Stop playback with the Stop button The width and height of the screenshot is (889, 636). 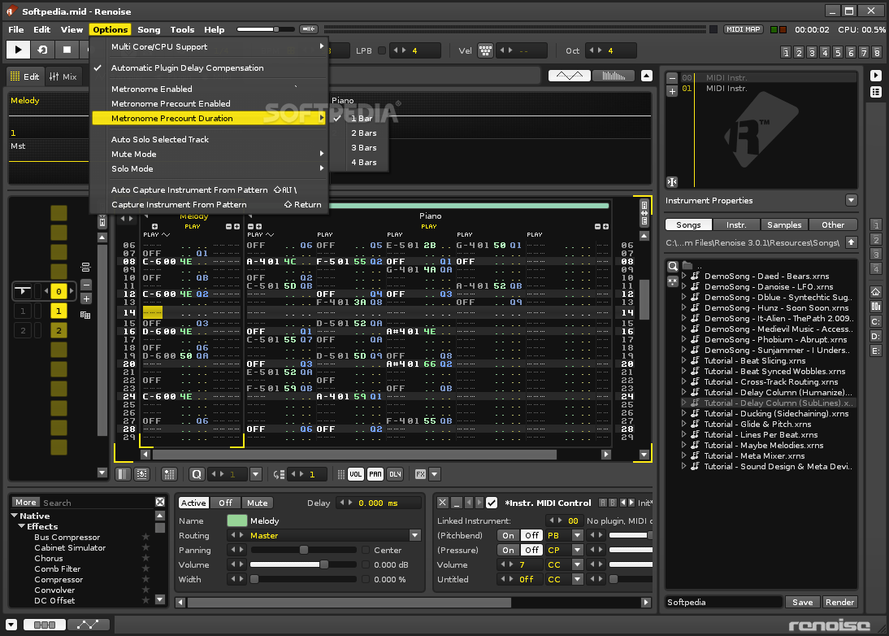click(x=67, y=50)
